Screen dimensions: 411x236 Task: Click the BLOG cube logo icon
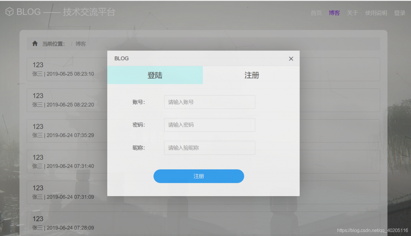pyautogui.click(x=10, y=12)
